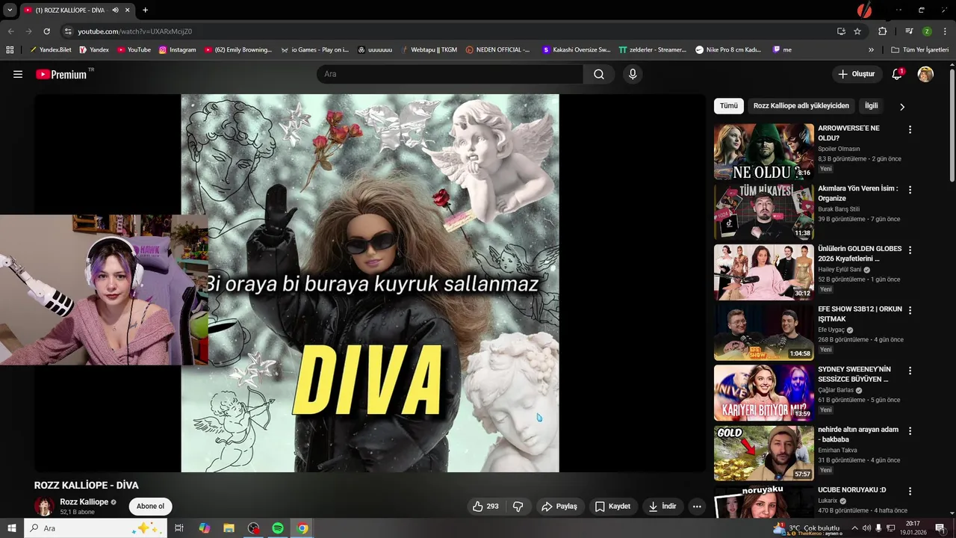Open a new browser tab

click(x=145, y=10)
